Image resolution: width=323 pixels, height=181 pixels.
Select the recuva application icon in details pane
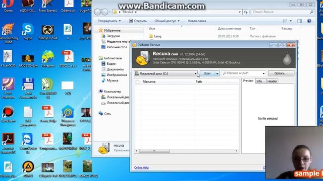point(104,148)
